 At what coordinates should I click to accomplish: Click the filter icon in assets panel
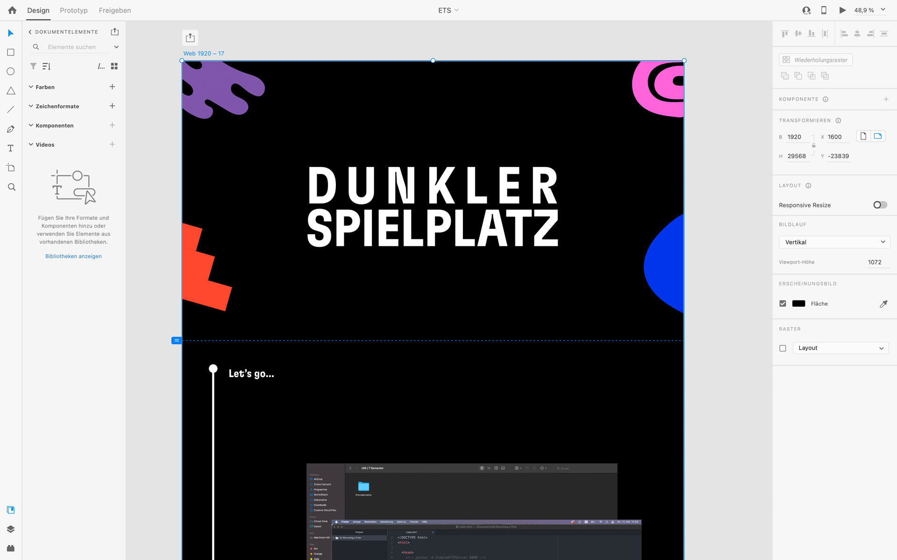(x=33, y=66)
